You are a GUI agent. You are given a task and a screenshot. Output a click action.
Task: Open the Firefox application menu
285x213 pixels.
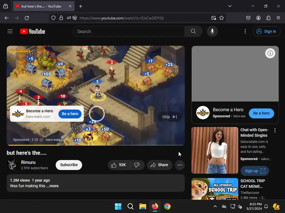pos(278,18)
